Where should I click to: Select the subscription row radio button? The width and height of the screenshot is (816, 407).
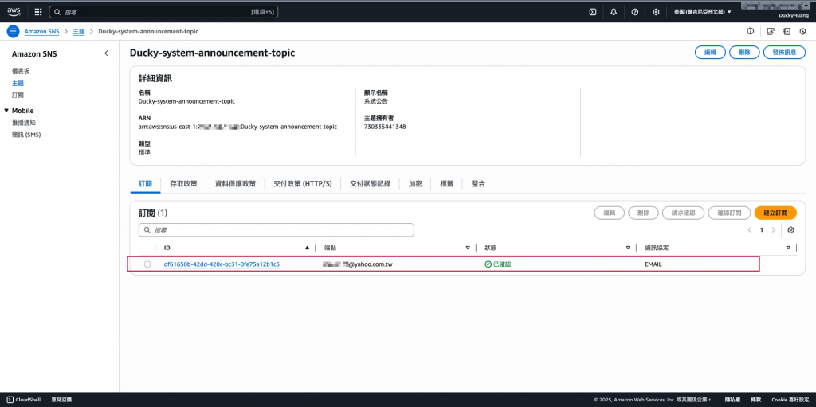coord(147,264)
